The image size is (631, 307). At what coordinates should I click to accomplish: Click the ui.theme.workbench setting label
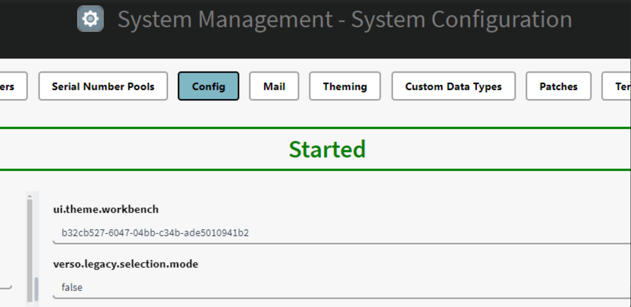[x=106, y=210]
